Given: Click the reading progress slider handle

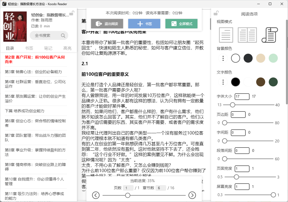Looking at the screenshot, I should [128, 195].
